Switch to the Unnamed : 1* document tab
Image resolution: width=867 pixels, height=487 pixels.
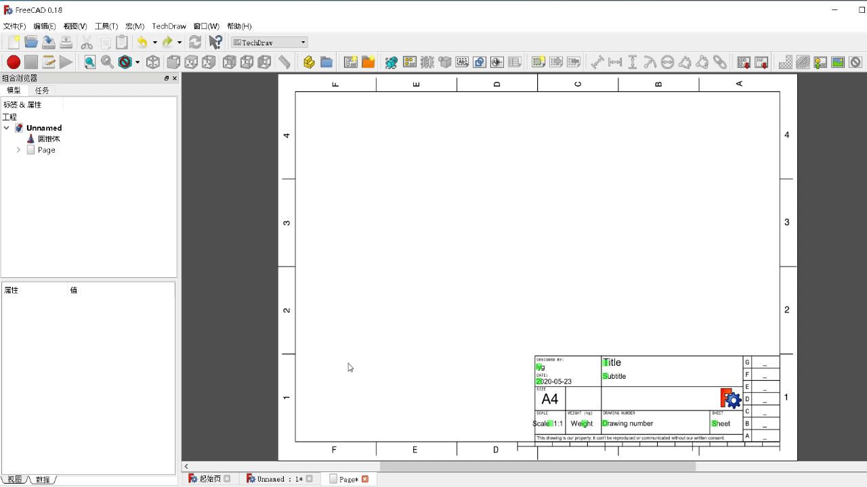(x=280, y=479)
